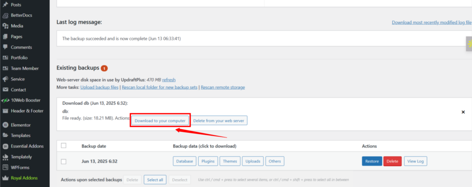
Task: Click the Posts pin icon in sidebar
Action: pyautogui.click(x=5, y=5)
